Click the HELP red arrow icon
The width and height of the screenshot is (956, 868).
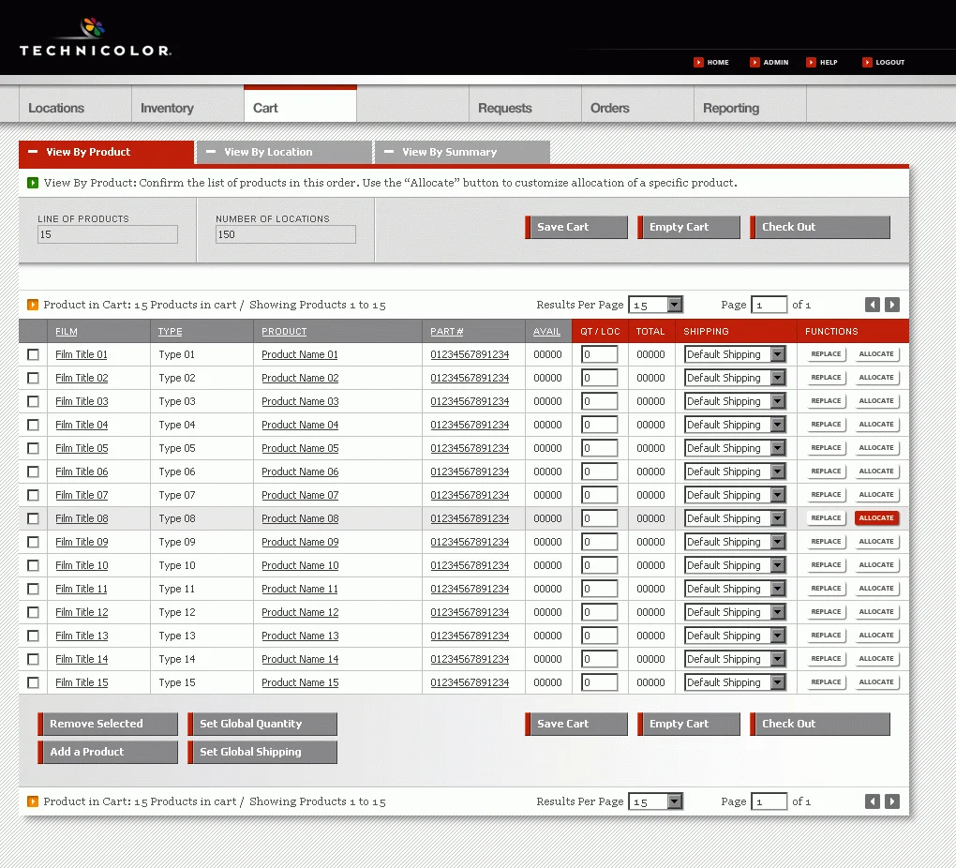pyautogui.click(x=811, y=62)
